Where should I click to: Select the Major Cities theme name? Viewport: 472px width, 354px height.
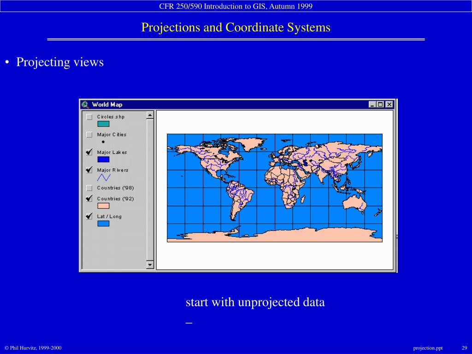click(112, 135)
